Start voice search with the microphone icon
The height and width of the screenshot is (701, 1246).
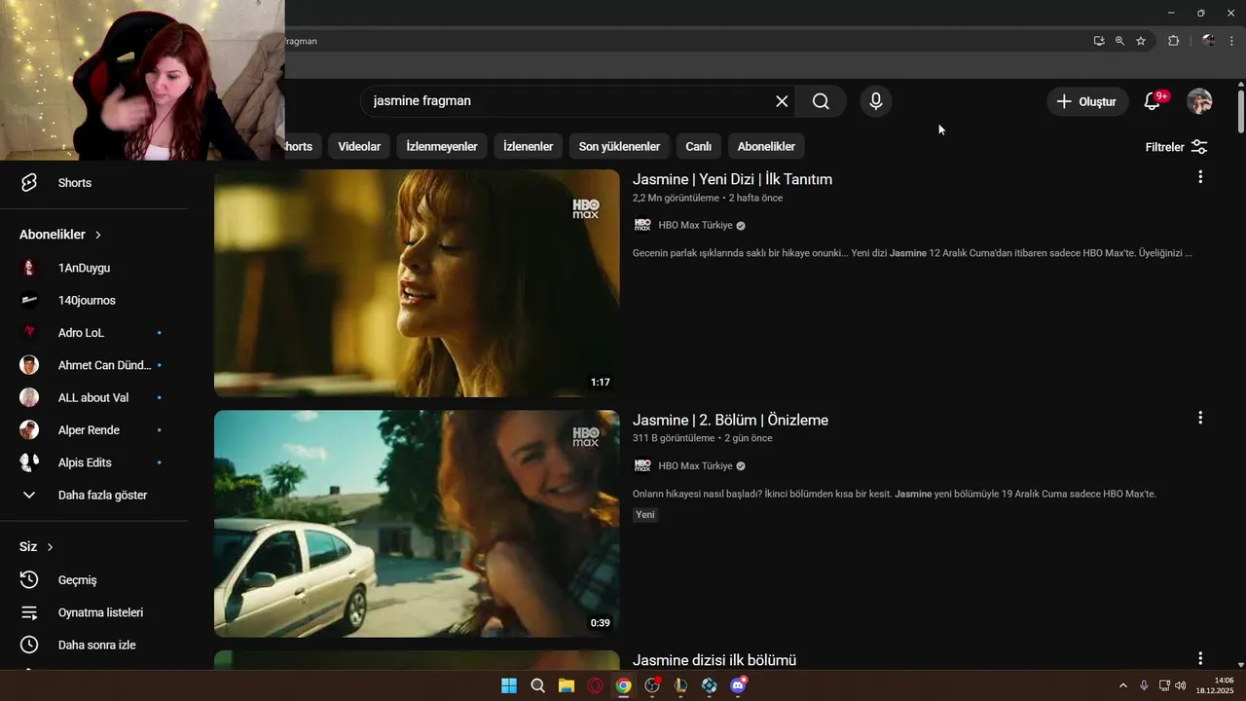[876, 101]
